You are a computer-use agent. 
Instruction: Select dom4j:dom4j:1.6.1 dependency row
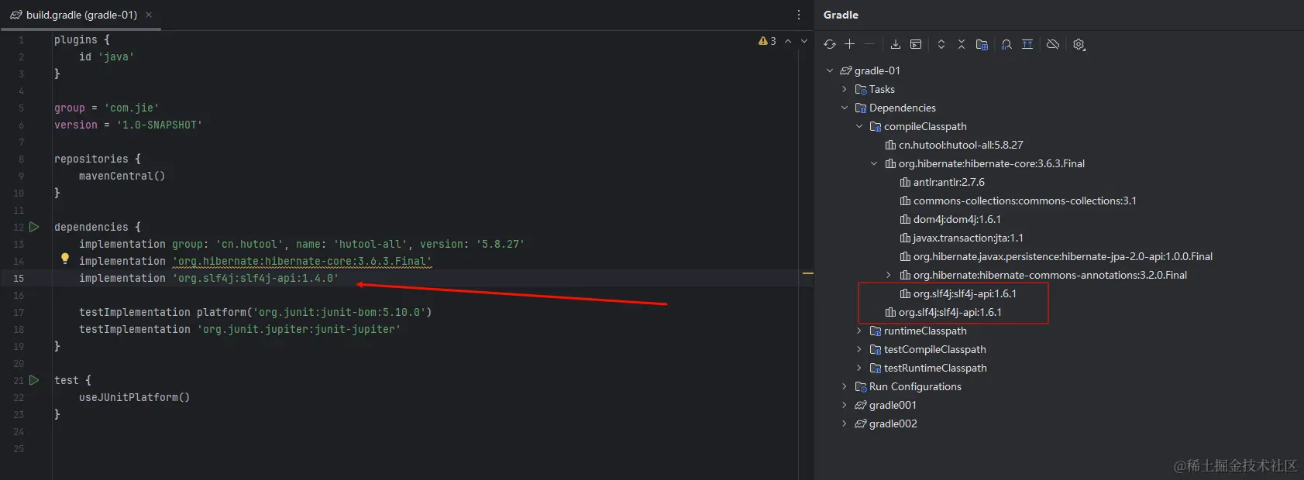tap(957, 219)
